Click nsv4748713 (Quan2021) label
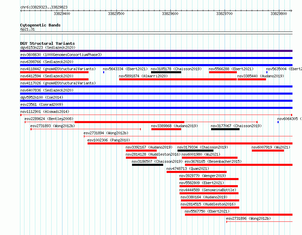 point(188,169)
